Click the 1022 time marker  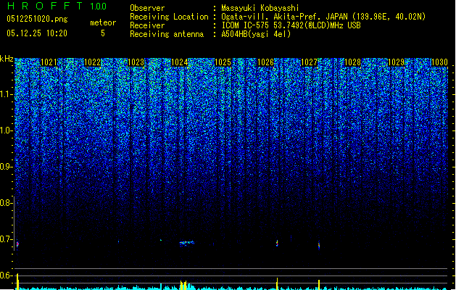(x=92, y=62)
